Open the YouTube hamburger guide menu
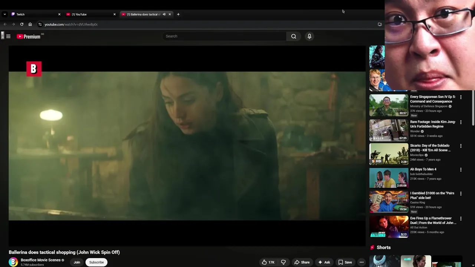Image resolution: width=475 pixels, height=267 pixels. (x=8, y=36)
